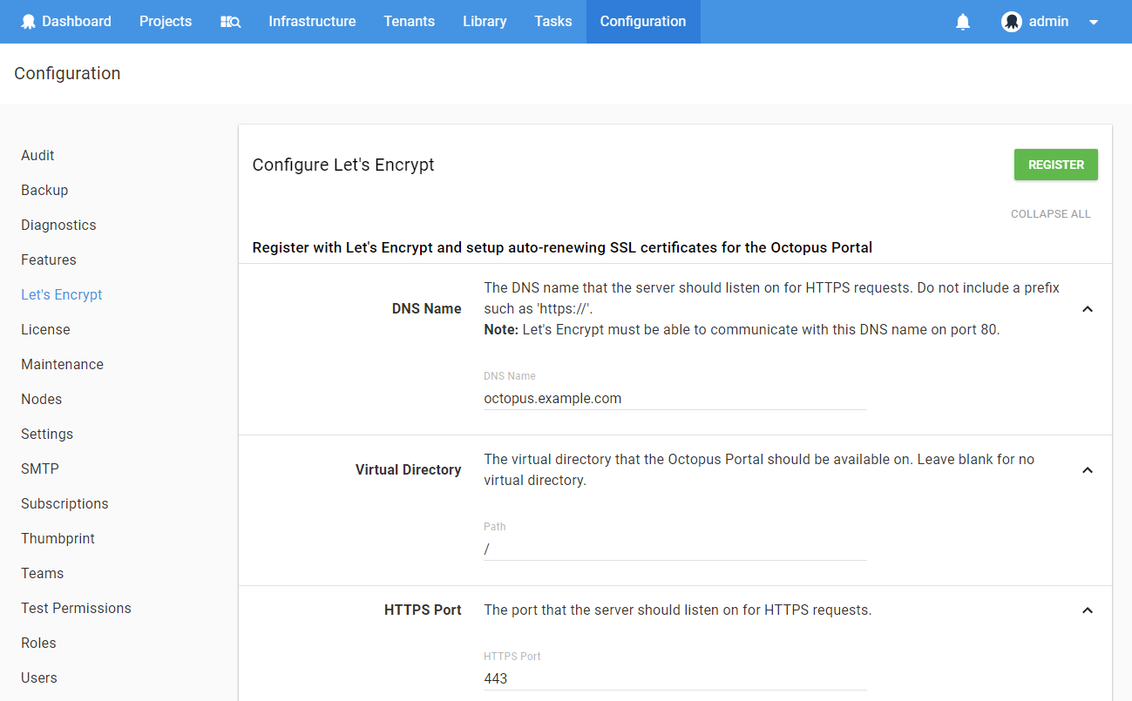Viewport: 1132px width, 701px height.
Task: Open Subscriptions in the sidebar
Action: [64, 503]
